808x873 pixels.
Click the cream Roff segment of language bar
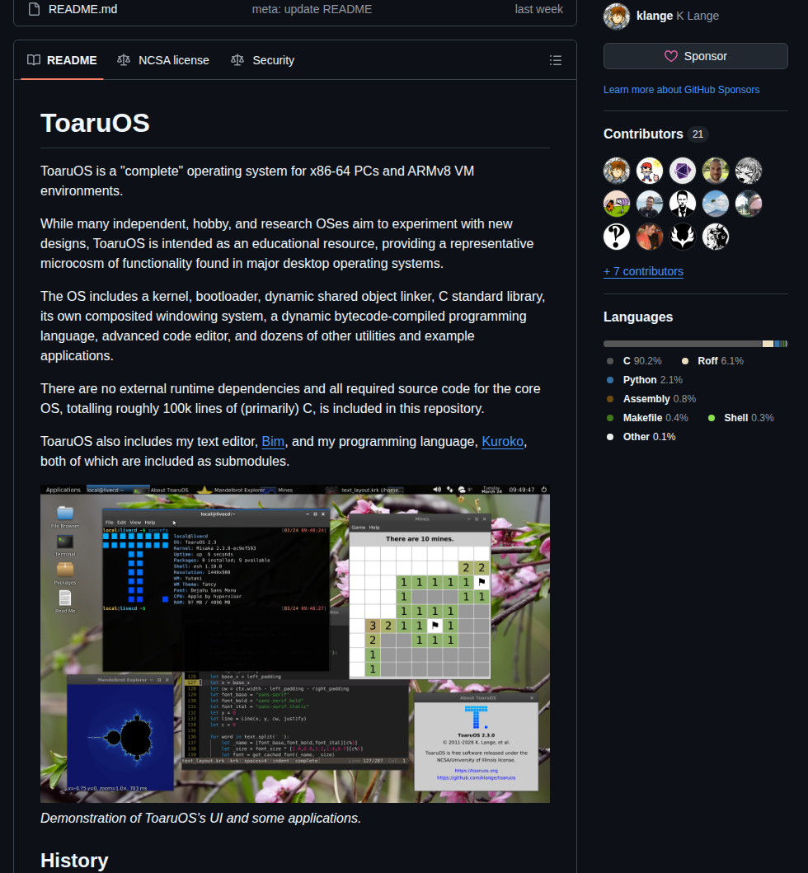click(x=768, y=344)
